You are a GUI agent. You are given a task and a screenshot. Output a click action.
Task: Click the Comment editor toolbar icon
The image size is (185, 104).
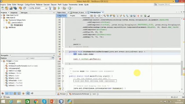[145, 16]
